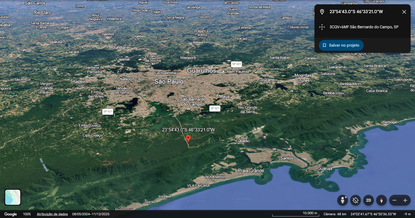
Task: Click imagery dates 08/05/2004–11/12/2025
Action: coord(91,214)
